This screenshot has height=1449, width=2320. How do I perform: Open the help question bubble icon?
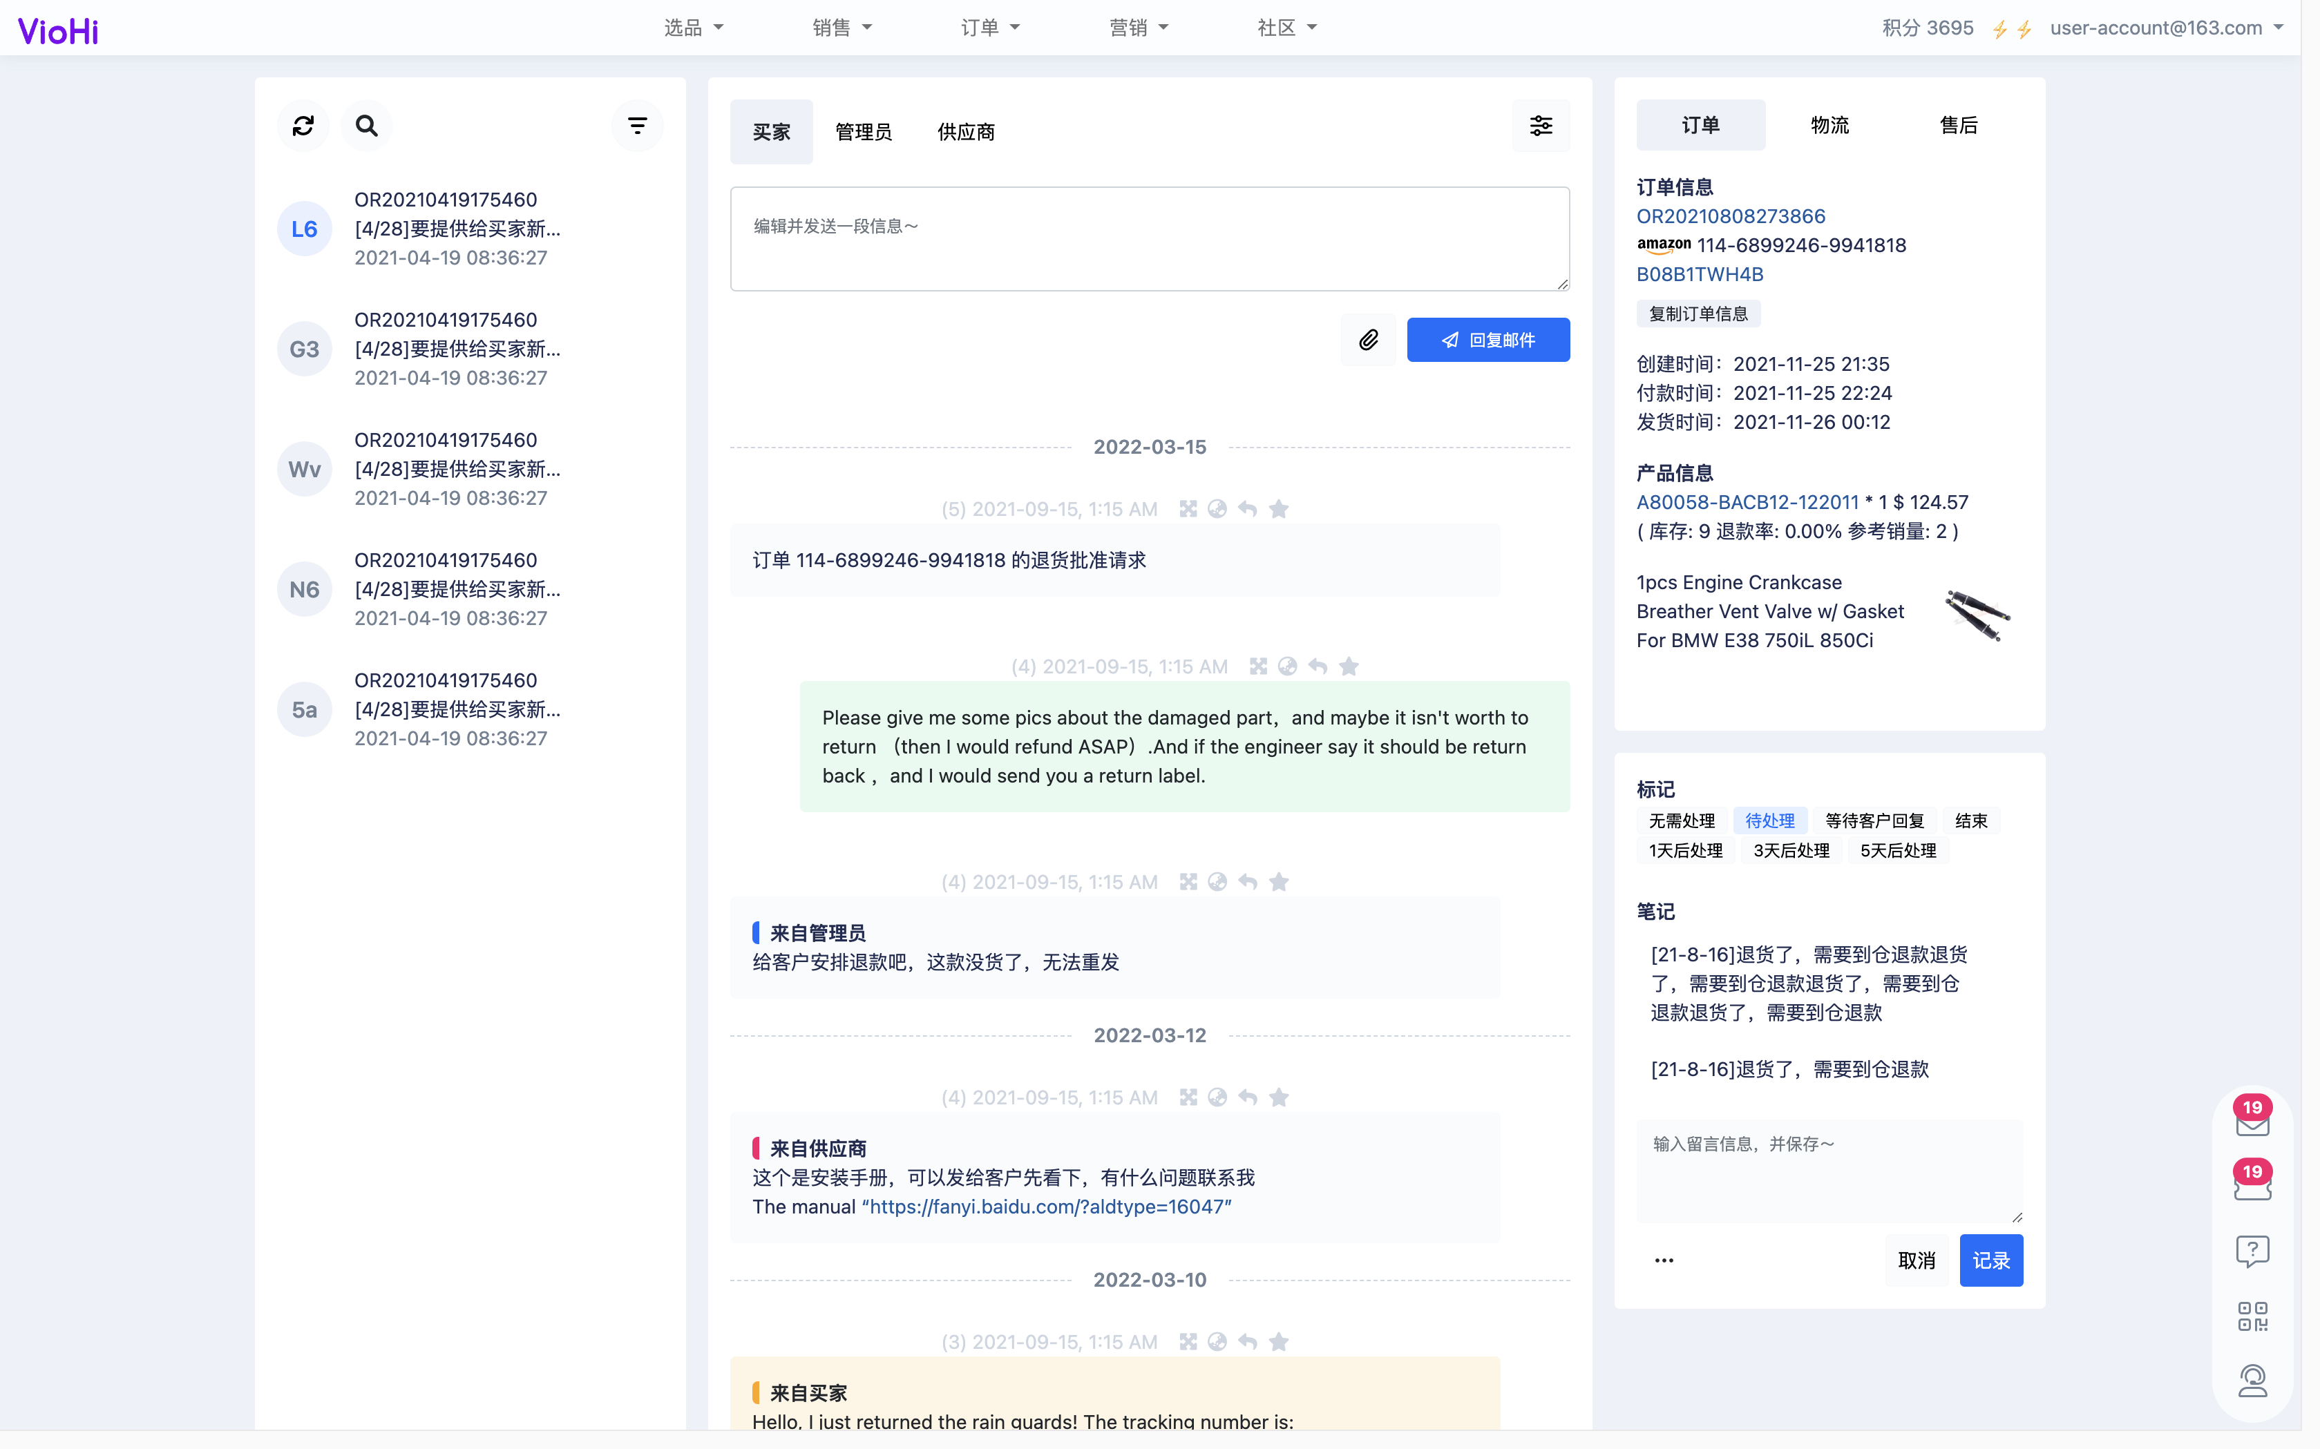click(x=2252, y=1251)
